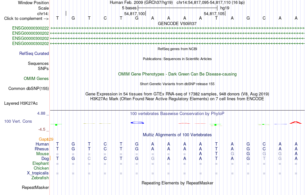Viewport: 305px width, 195px height.
Task: Click the red A conservation logo at right
Action: coord(296,122)
